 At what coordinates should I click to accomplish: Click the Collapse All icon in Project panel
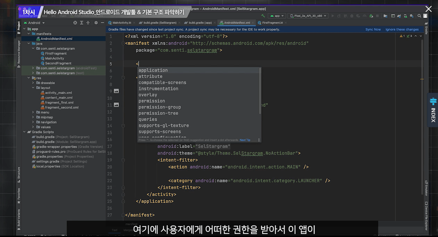(x=88, y=23)
